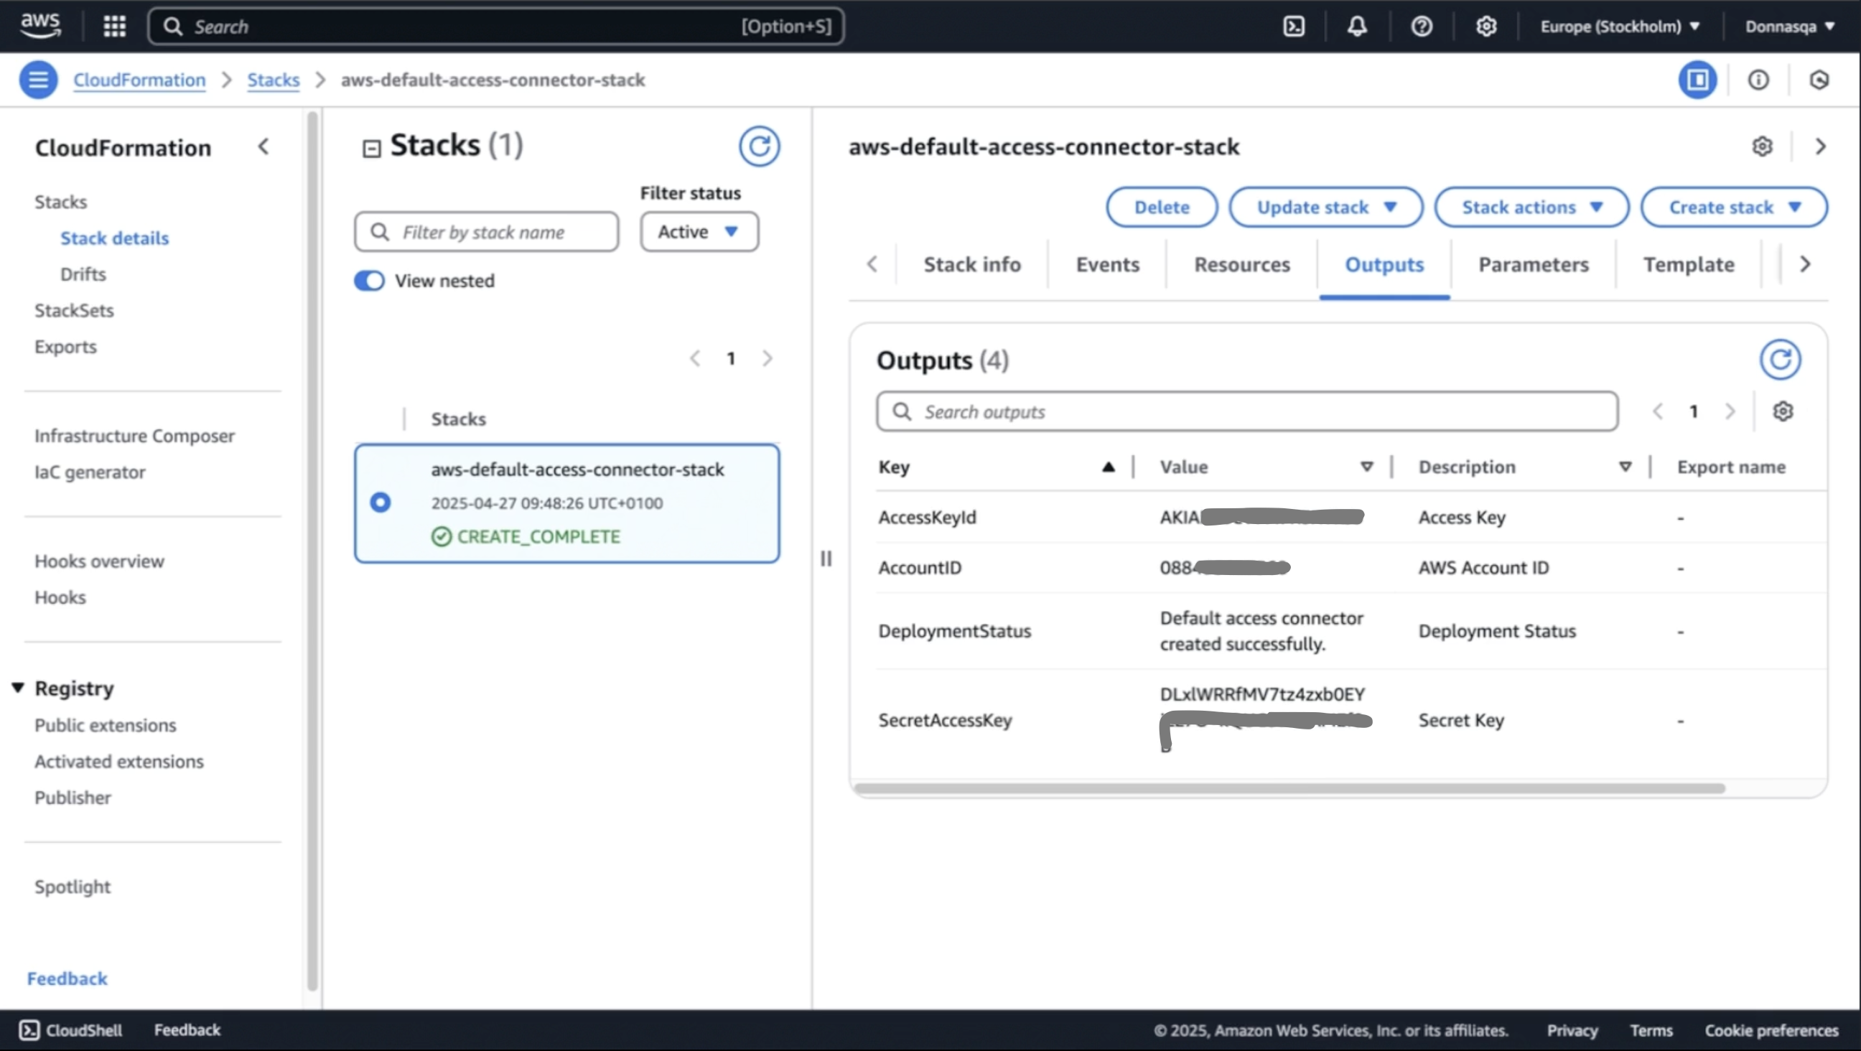
Task: Switch to the Events tab
Action: pos(1107,264)
